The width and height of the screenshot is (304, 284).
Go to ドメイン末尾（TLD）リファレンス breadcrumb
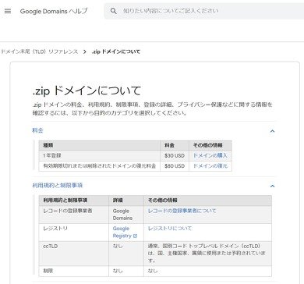(39, 51)
